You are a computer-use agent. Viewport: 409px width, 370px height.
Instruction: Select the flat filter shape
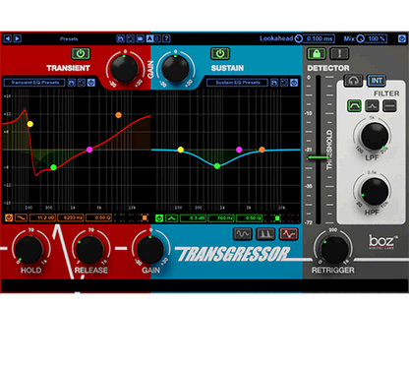click(389, 106)
